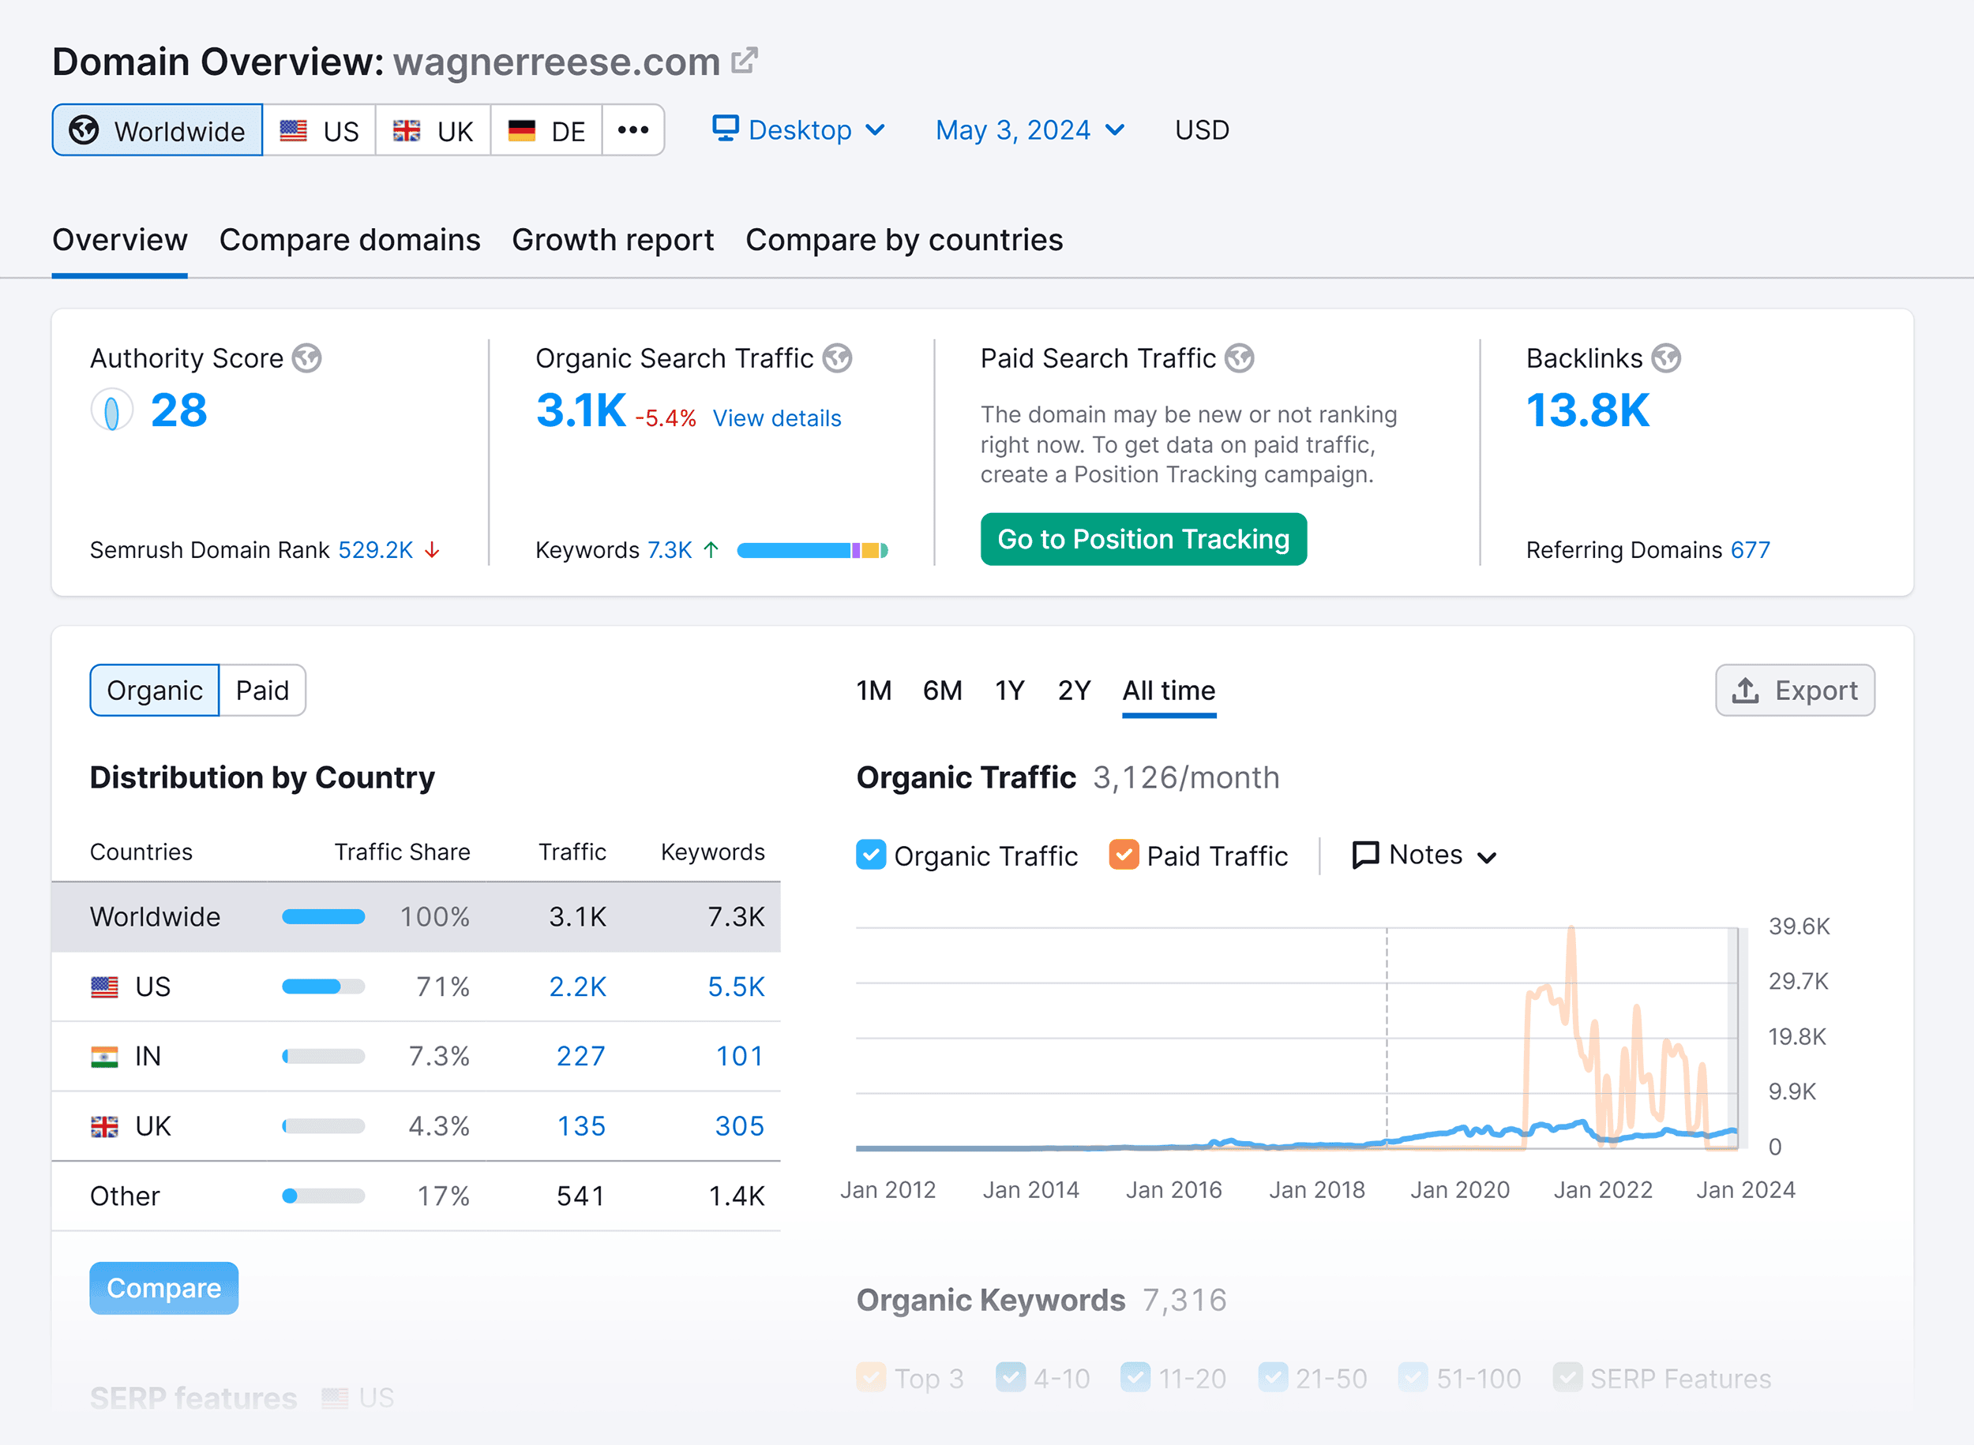Click the Export icon above the chart
The width and height of the screenshot is (1974, 1445).
point(1747,690)
